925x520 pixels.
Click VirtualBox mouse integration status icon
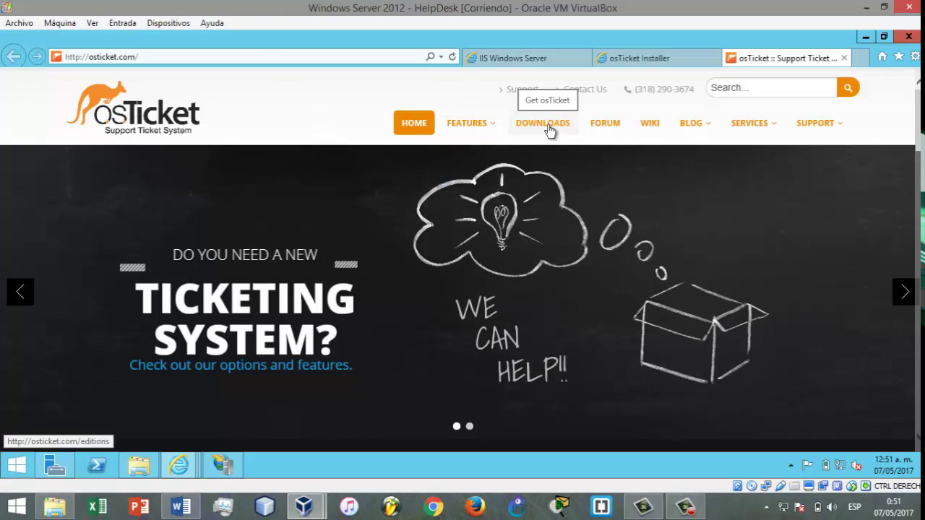(851, 486)
